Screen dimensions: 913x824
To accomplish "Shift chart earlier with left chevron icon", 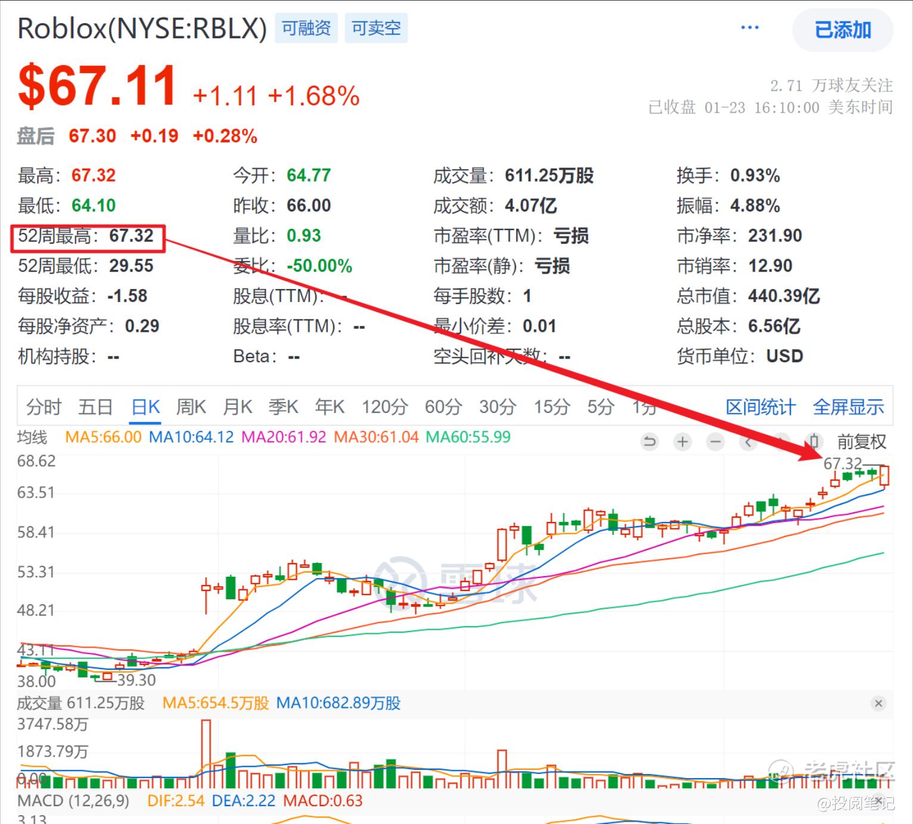I will tap(749, 441).
